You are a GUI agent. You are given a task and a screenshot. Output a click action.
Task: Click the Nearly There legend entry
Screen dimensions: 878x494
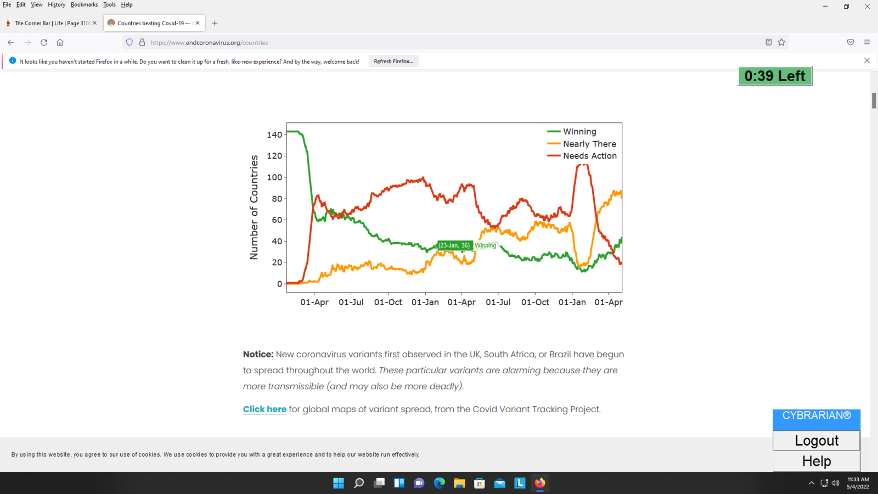[x=582, y=144]
